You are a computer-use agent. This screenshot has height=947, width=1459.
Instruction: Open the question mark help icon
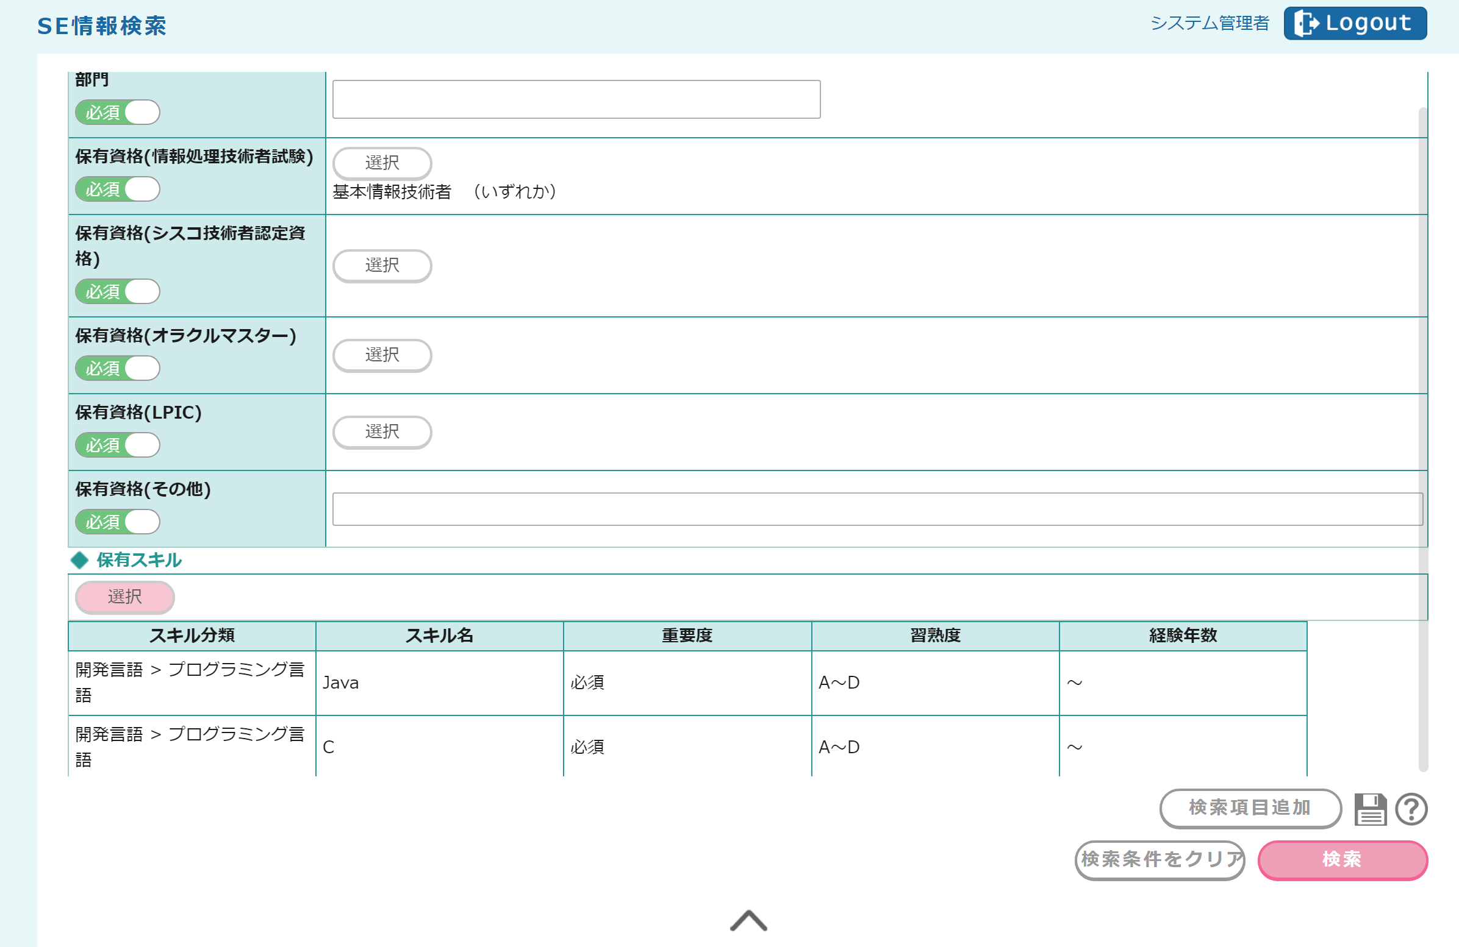point(1411,809)
